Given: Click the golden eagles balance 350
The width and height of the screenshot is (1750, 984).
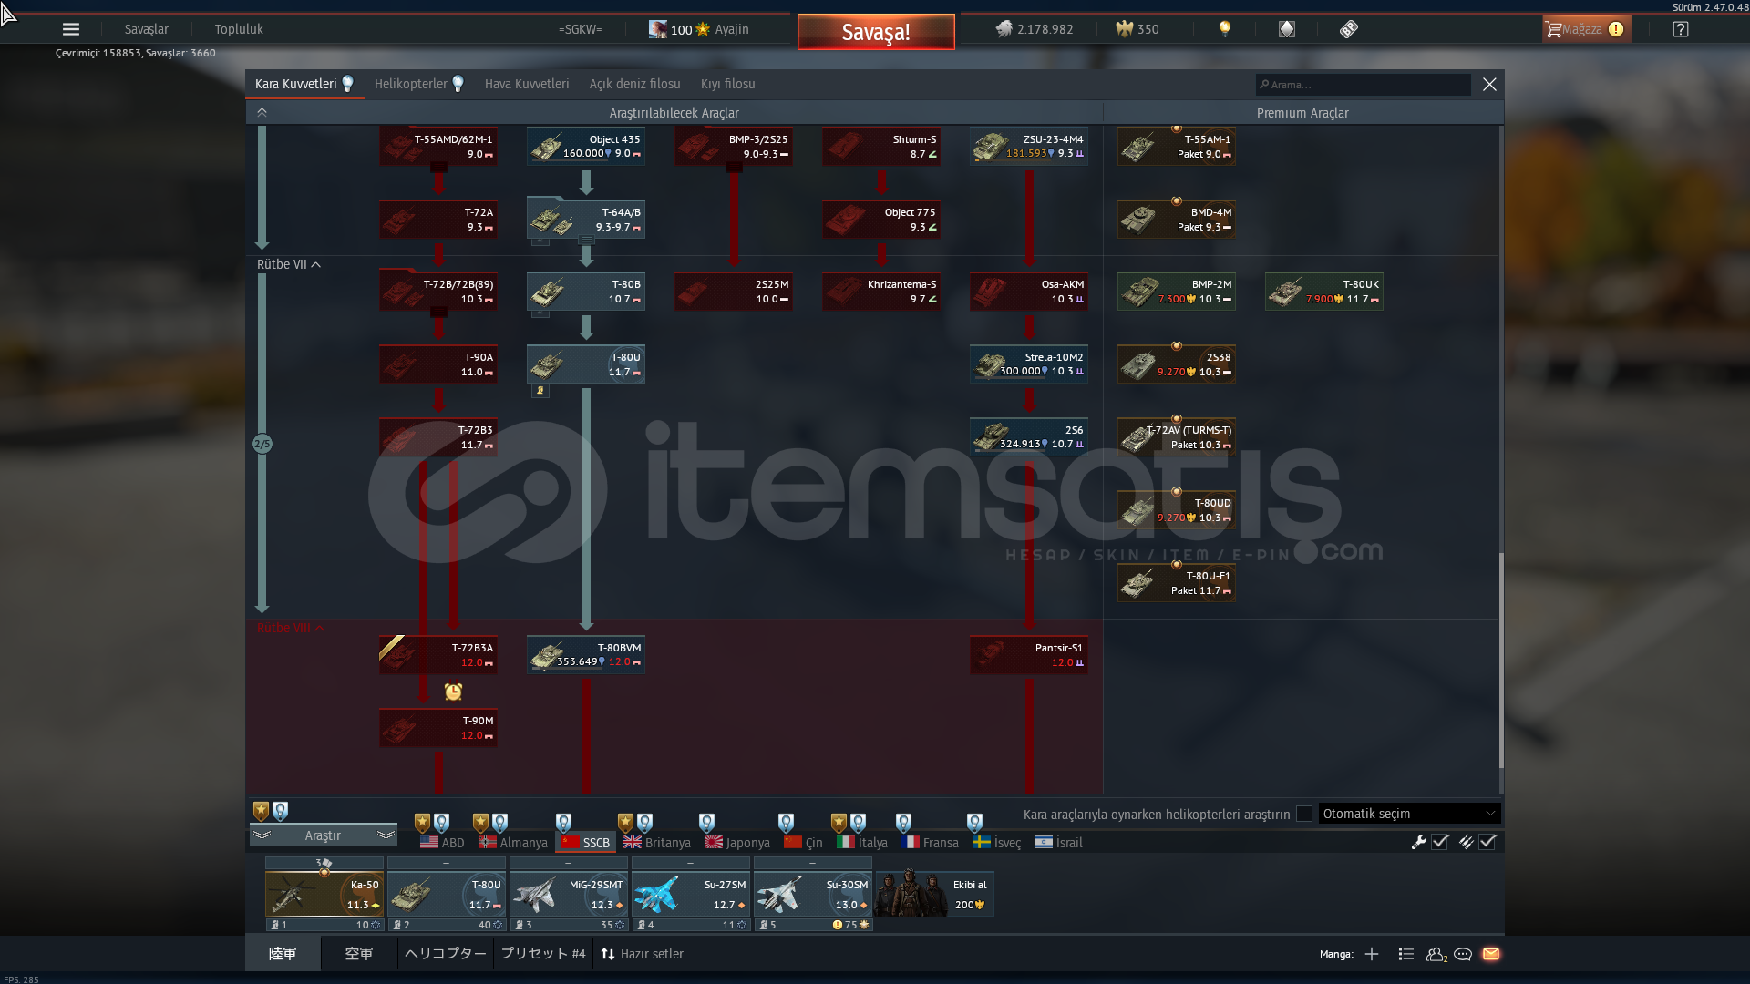Looking at the screenshot, I should click(x=1137, y=29).
